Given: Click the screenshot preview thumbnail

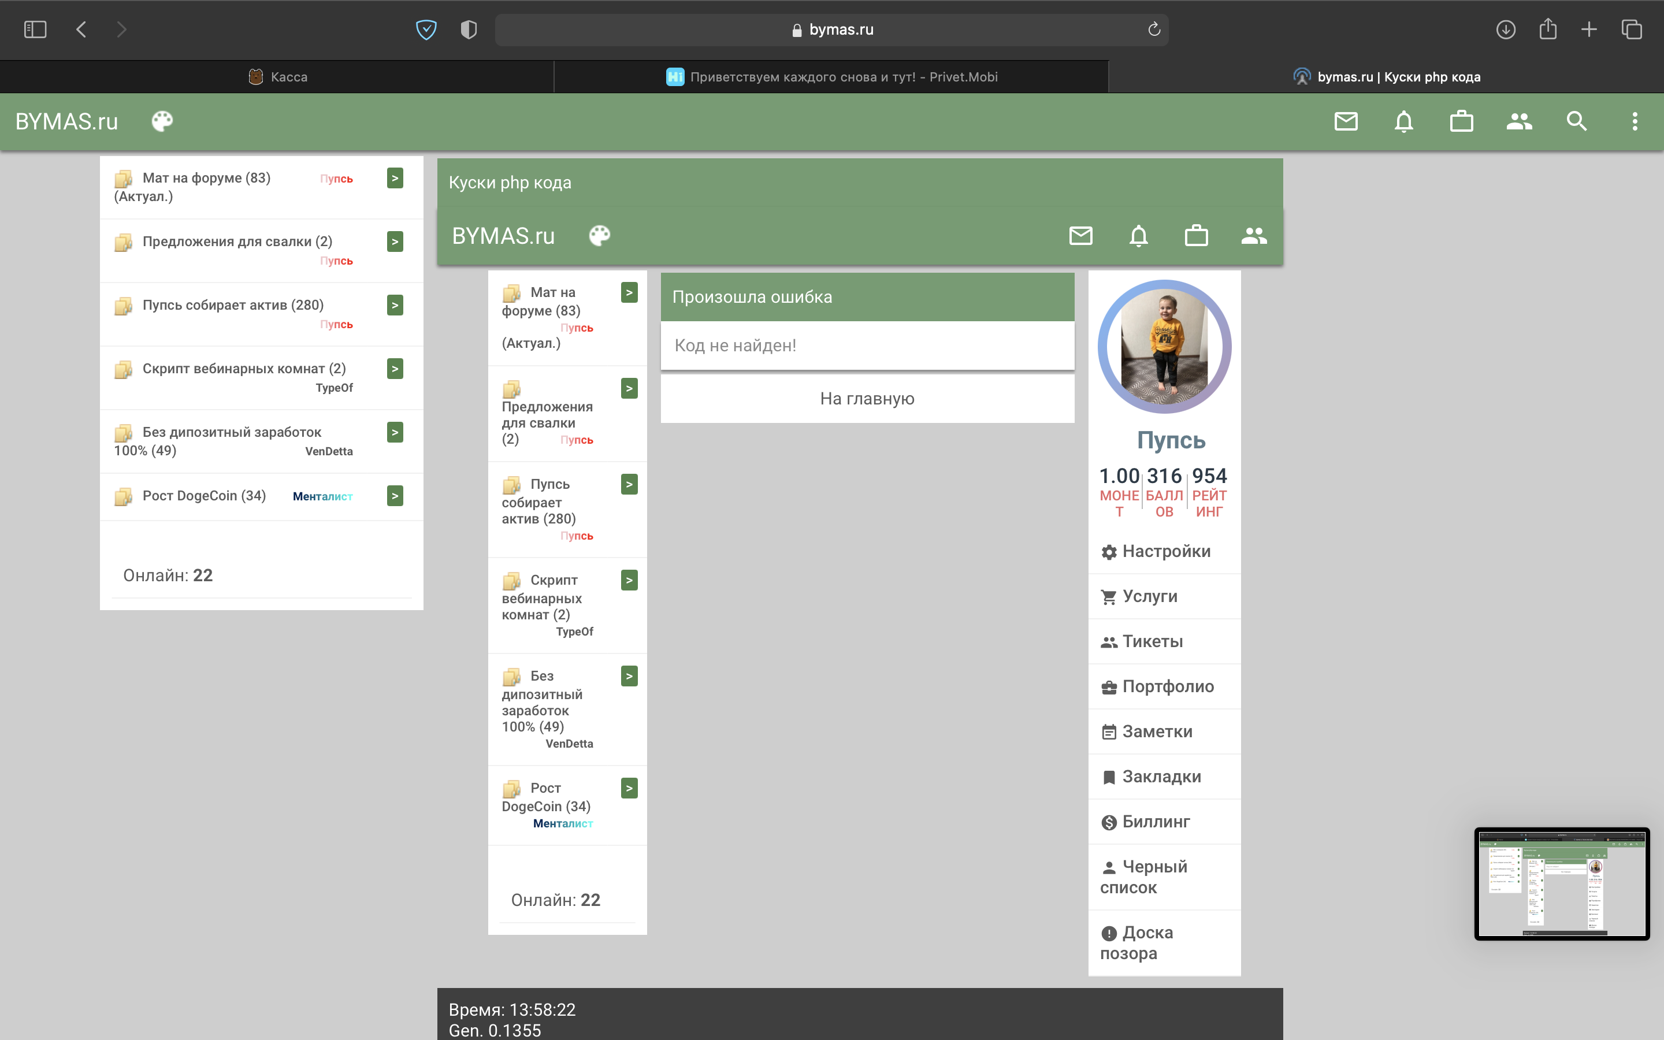Looking at the screenshot, I should pos(1562,884).
